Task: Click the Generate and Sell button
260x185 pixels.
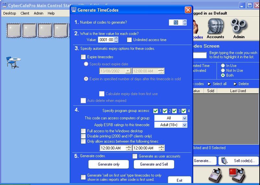Action: (x=154, y=164)
